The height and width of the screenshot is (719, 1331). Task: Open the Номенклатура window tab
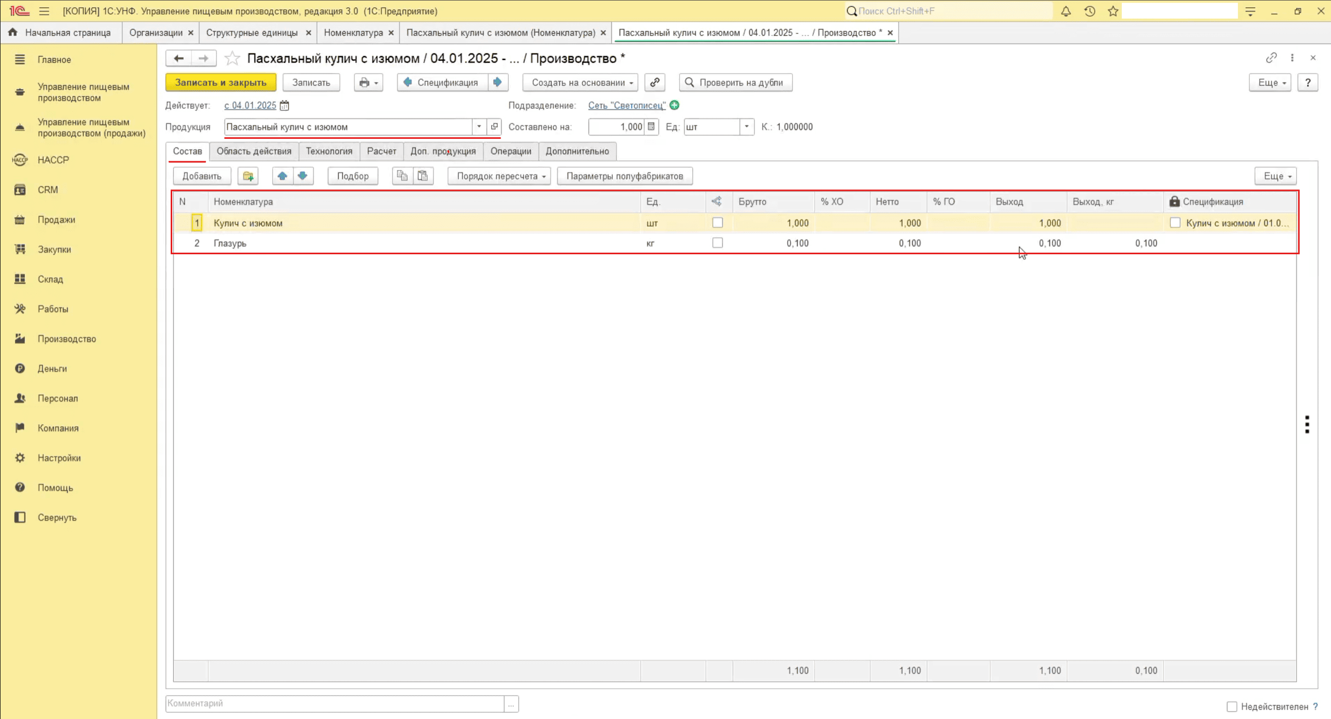[x=353, y=33]
